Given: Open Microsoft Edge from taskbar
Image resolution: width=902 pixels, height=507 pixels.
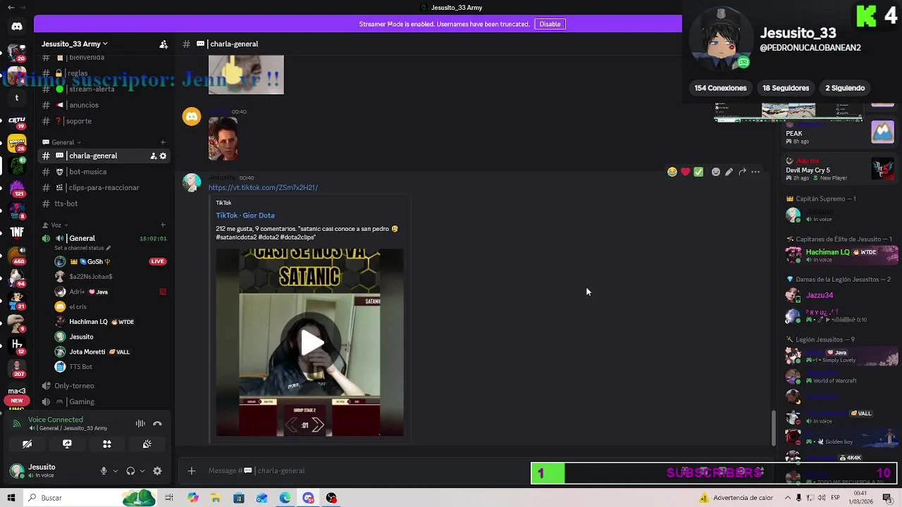Looking at the screenshot, I should 285,498.
